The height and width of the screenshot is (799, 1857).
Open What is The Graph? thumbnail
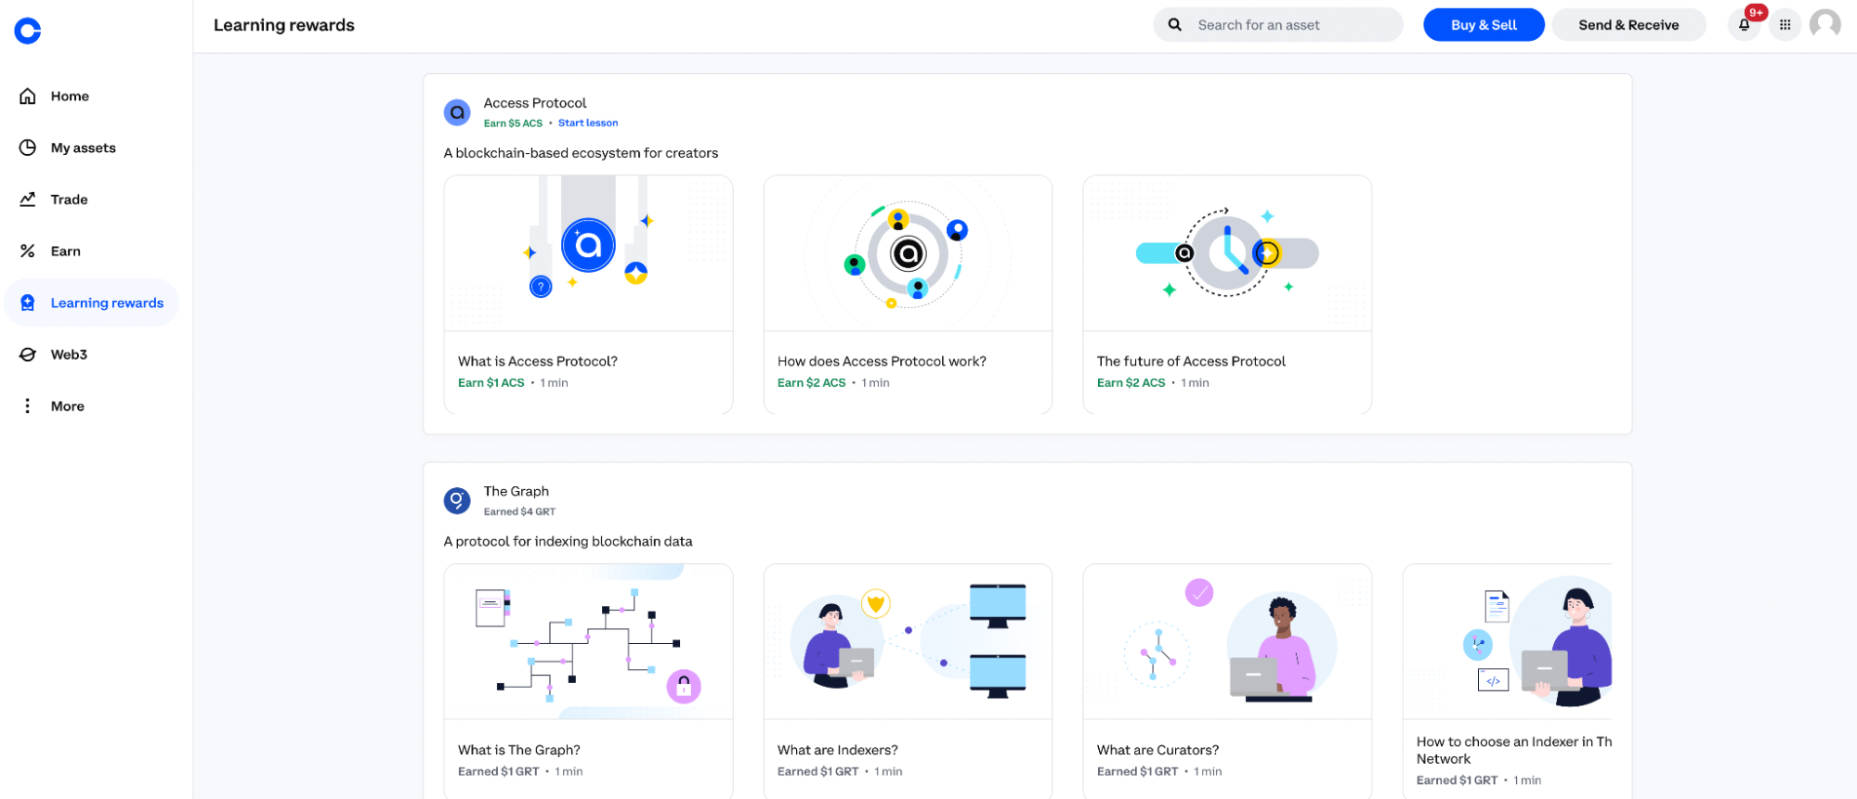pyautogui.click(x=589, y=641)
